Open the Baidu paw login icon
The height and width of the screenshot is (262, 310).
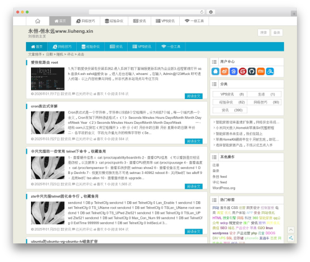(234, 71)
